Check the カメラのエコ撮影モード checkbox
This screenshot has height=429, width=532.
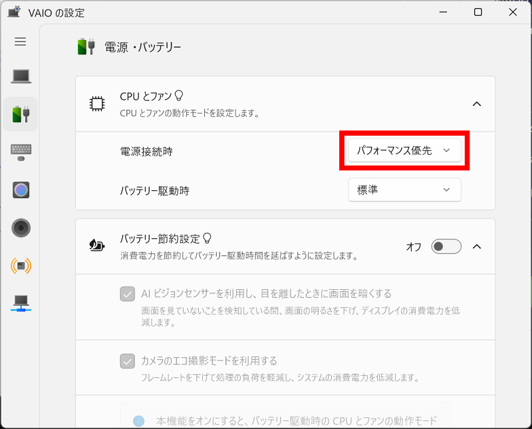(127, 361)
